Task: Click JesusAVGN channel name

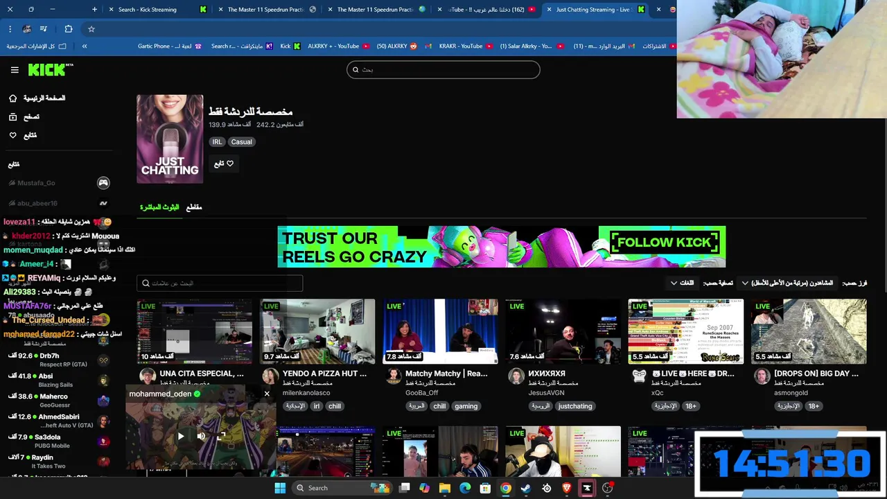Action: click(546, 393)
